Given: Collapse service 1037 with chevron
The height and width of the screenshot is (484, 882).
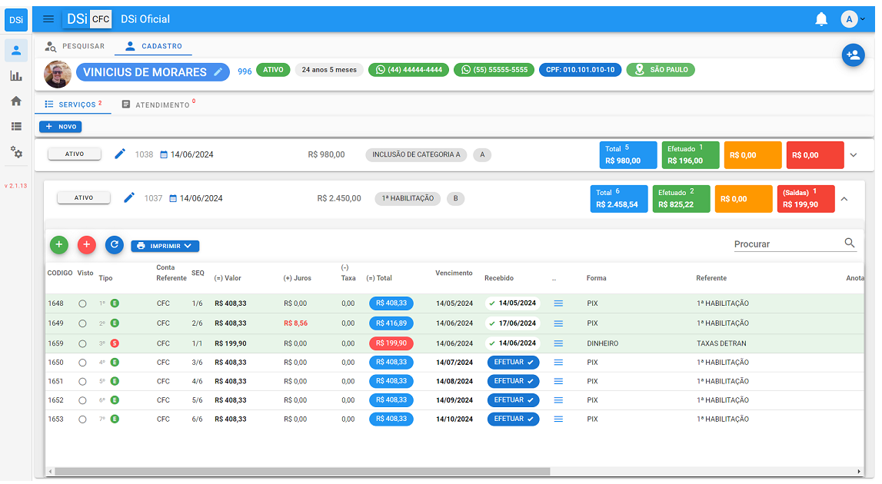Looking at the screenshot, I should (844, 199).
